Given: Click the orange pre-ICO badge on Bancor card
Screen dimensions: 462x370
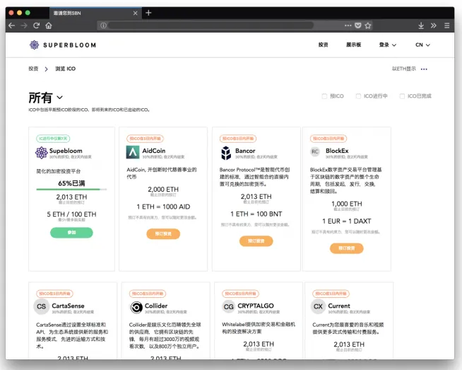Looking at the screenshot, I should coord(238,139).
